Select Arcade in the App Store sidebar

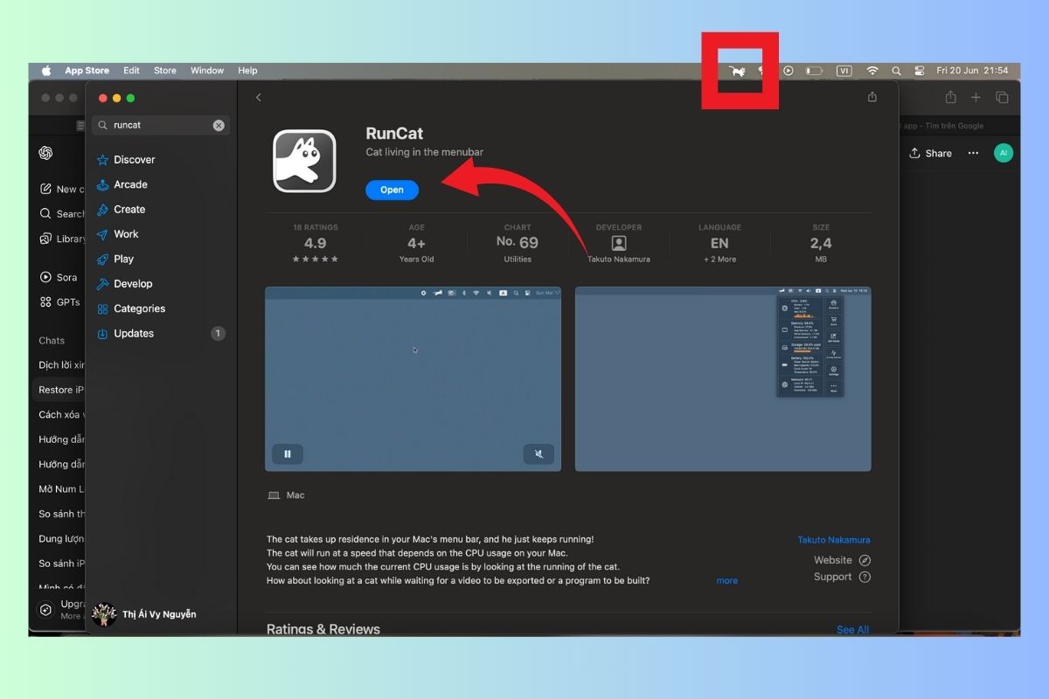161,184
